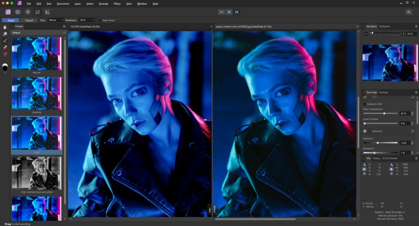Switch to the History tab

(x=376, y=158)
